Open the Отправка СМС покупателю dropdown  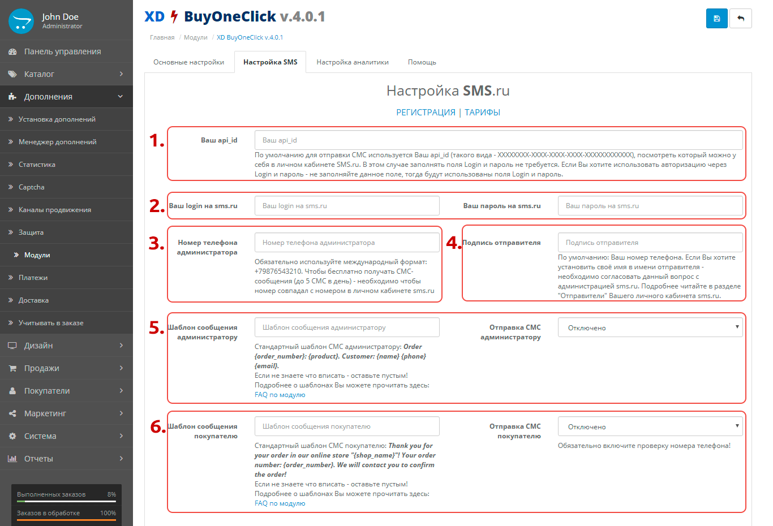650,426
